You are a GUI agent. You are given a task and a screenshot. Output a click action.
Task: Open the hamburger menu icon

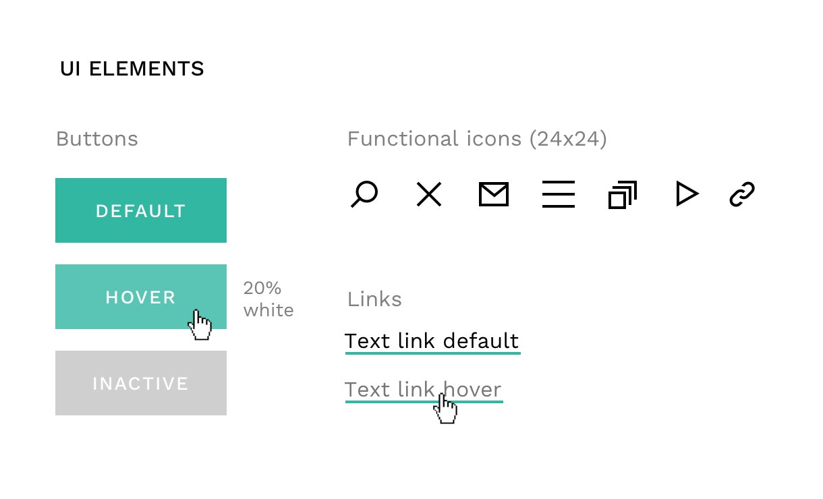[558, 194]
